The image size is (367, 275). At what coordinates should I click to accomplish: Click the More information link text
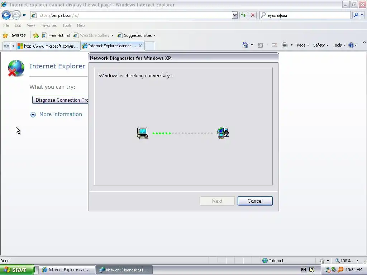coord(61,114)
